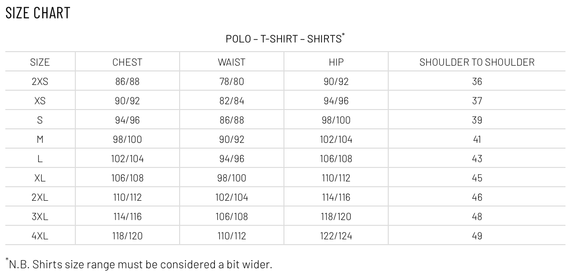Viewport: 579px width, 276px height.
Task: Click shoulder value 43 in L row
Action: 477,159
